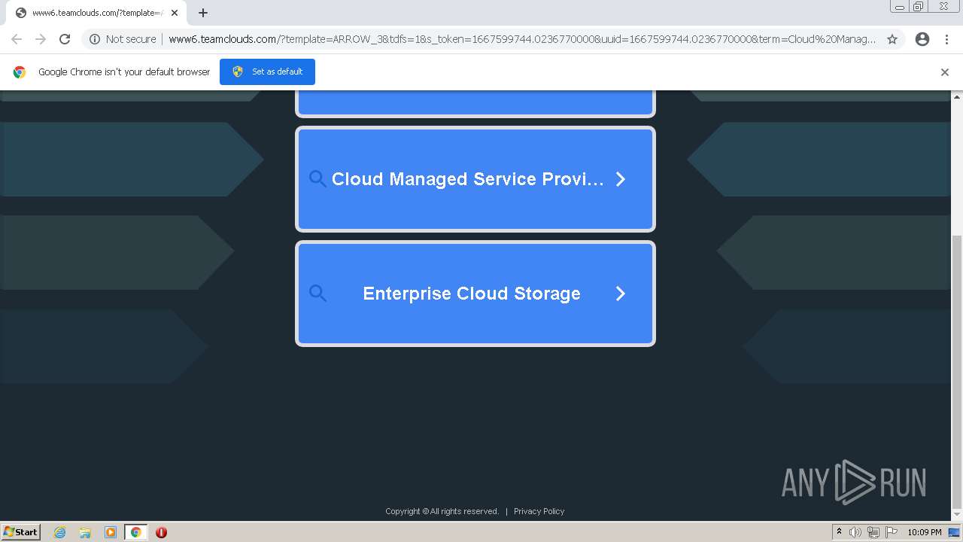Open the red Opera taskbar icon
The height and width of the screenshot is (542, 963).
[161, 532]
